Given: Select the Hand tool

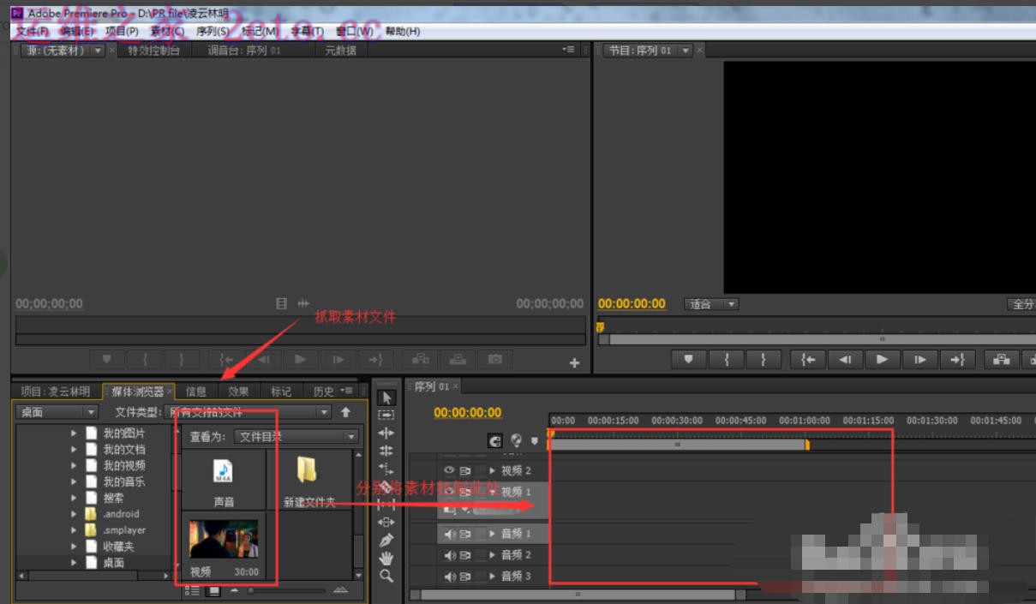Looking at the screenshot, I should pyautogui.click(x=386, y=558).
